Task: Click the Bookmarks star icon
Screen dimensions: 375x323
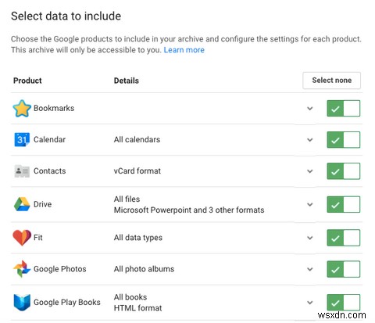Action: click(22, 109)
